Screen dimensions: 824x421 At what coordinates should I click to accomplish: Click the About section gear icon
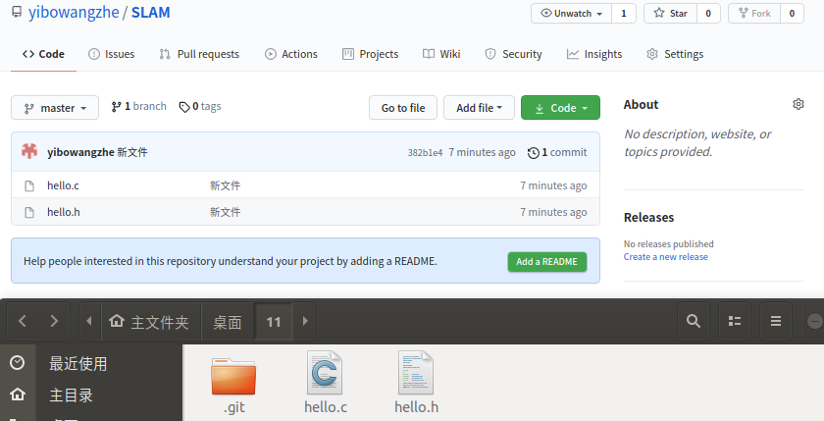(x=798, y=104)
